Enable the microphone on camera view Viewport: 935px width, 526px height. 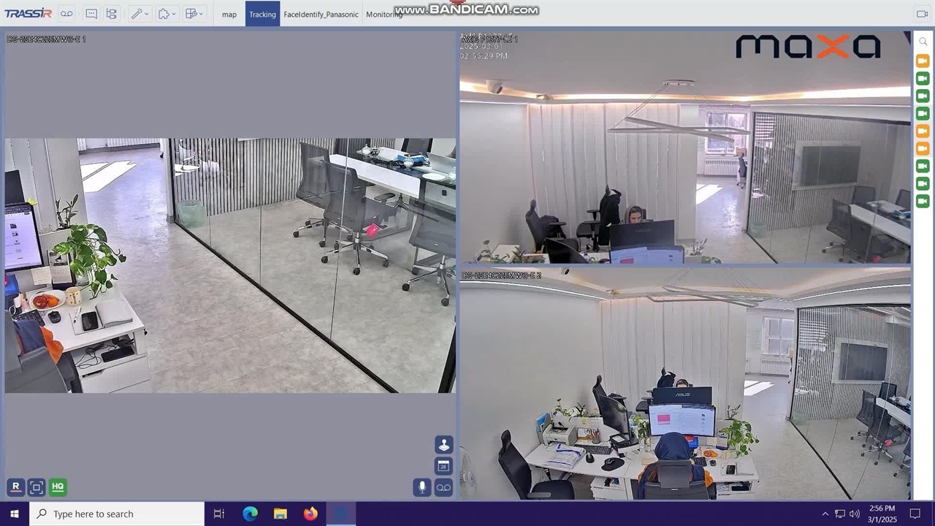(421, 487)
